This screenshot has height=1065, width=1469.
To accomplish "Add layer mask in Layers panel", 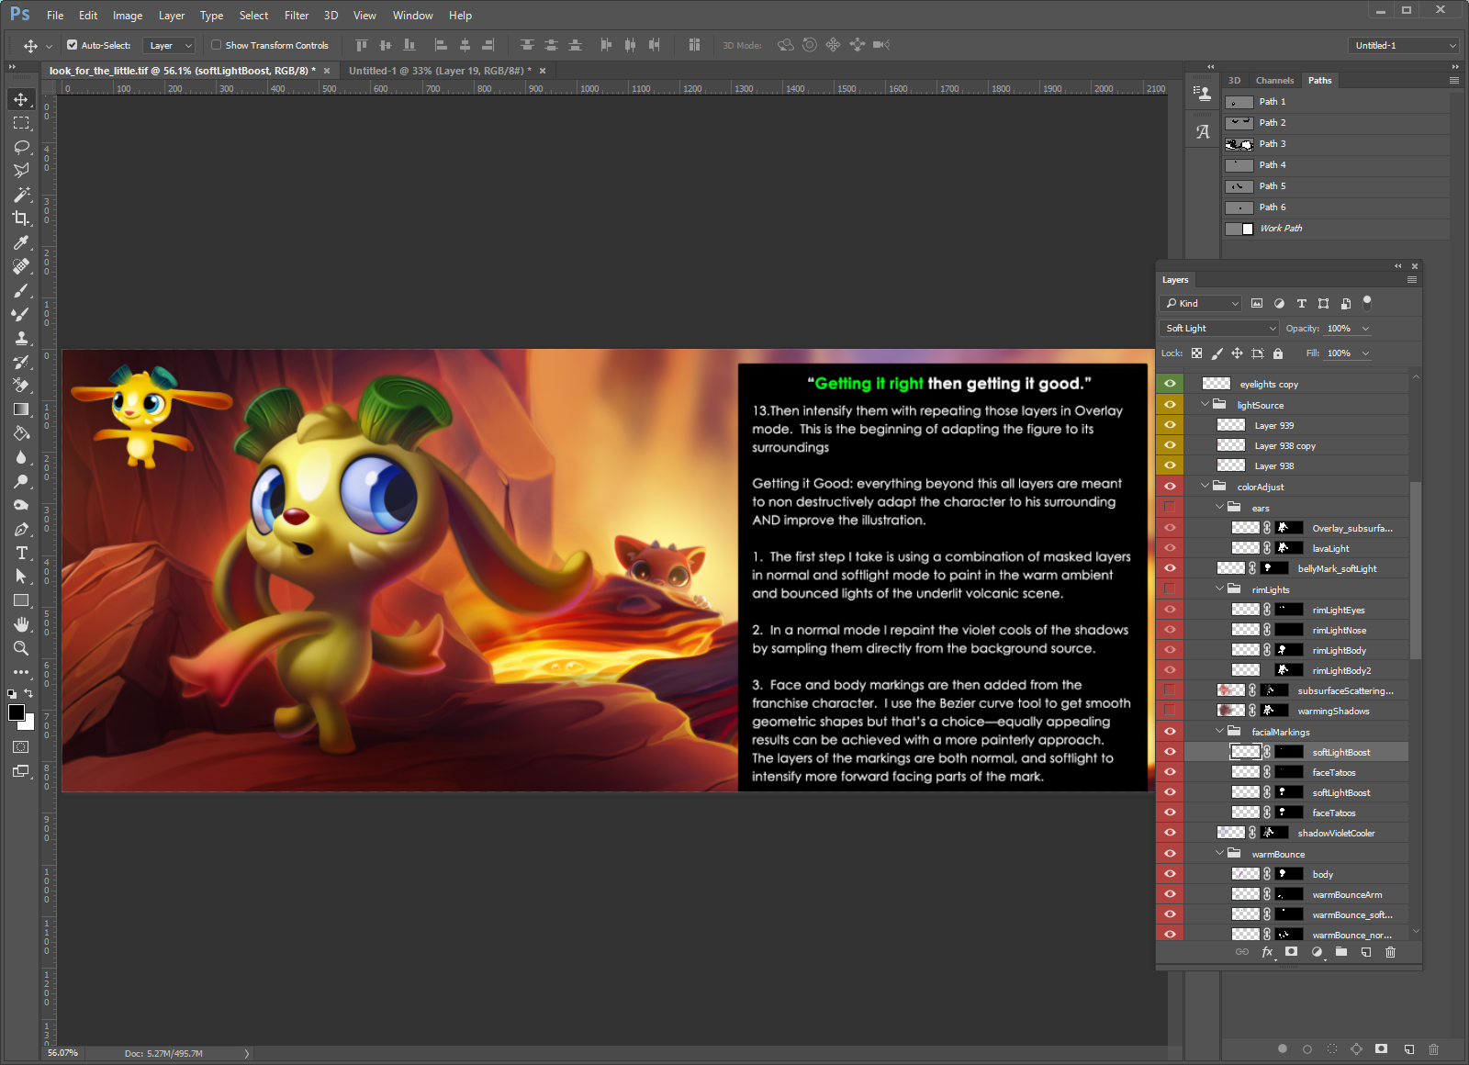I will [x=1292, y=952].
